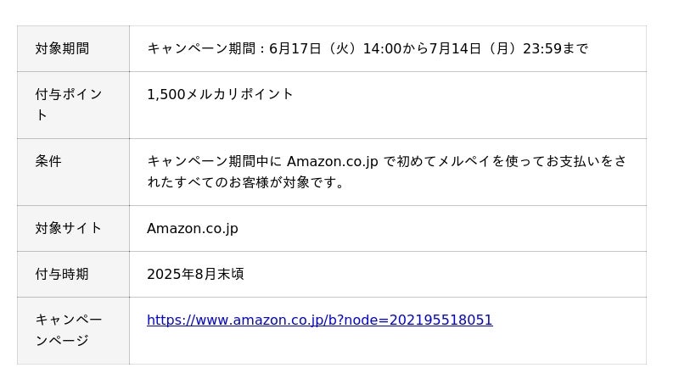679x390 pixels.
Task: Click Amazon.co.jp in the 対象サイト row
Action: [x=193, y=228]
